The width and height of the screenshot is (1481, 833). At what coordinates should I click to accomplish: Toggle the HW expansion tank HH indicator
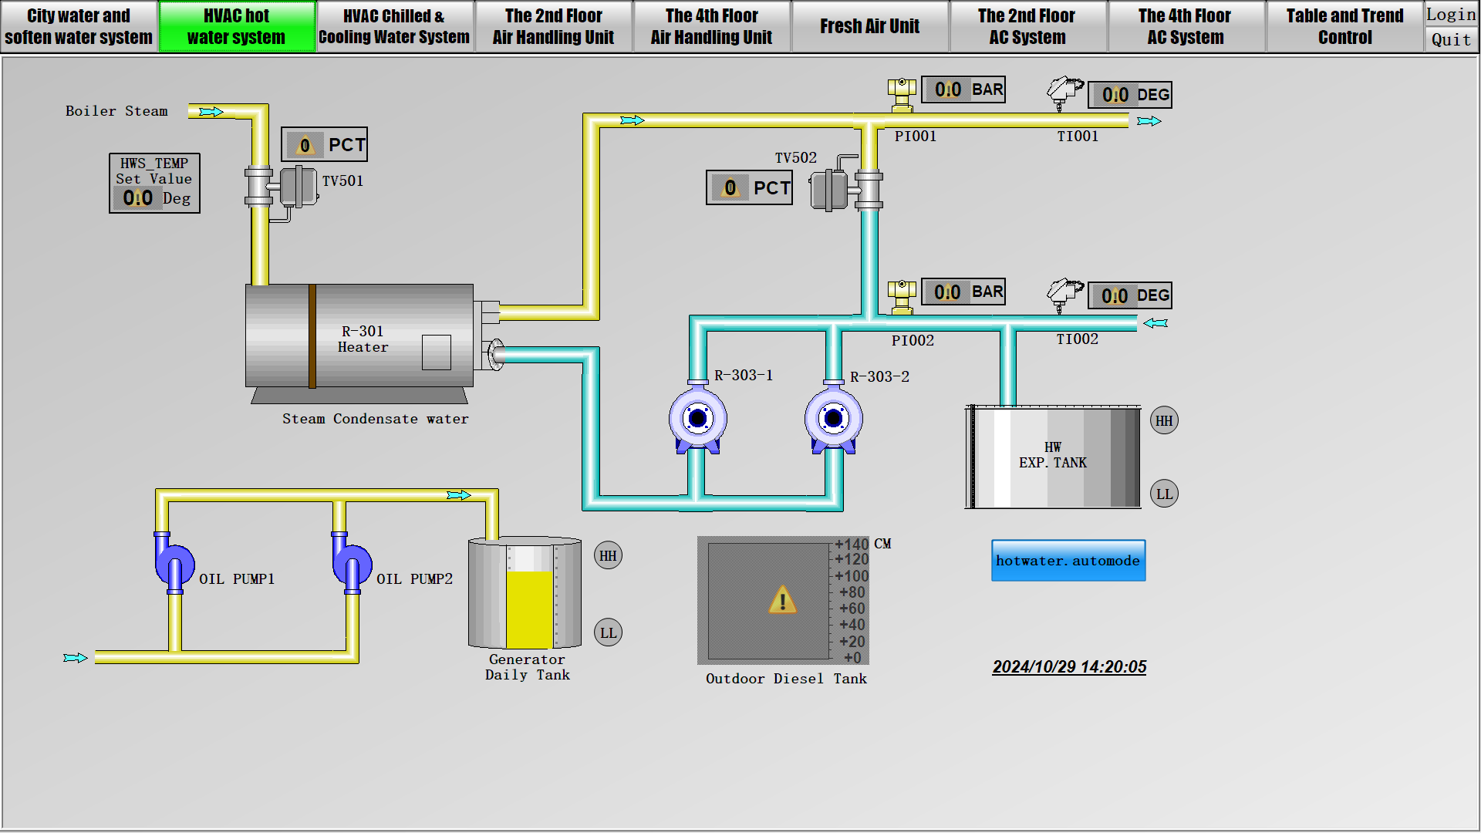(1164, 421)
